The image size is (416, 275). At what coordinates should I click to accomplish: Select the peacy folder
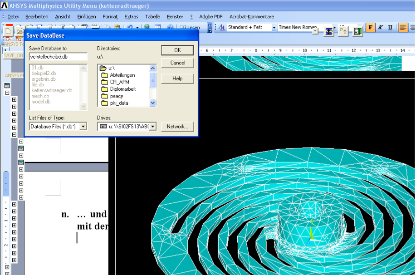pyautogui.click(x=117, y=96)
